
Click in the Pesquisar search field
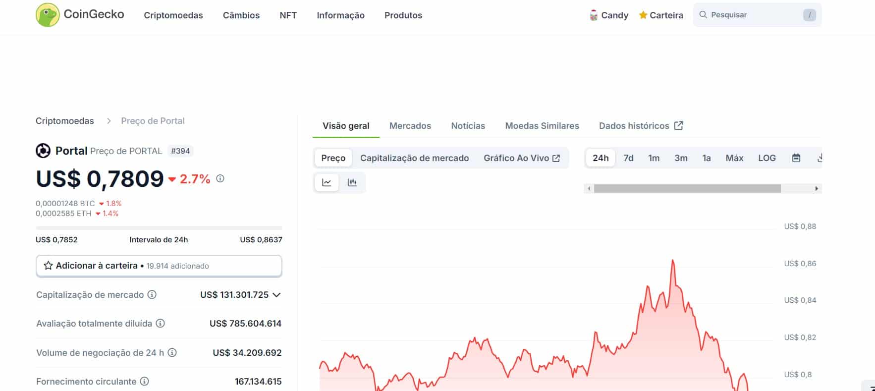point(757,15)
